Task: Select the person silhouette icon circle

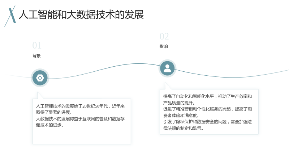Action: [x=167, y=68]
